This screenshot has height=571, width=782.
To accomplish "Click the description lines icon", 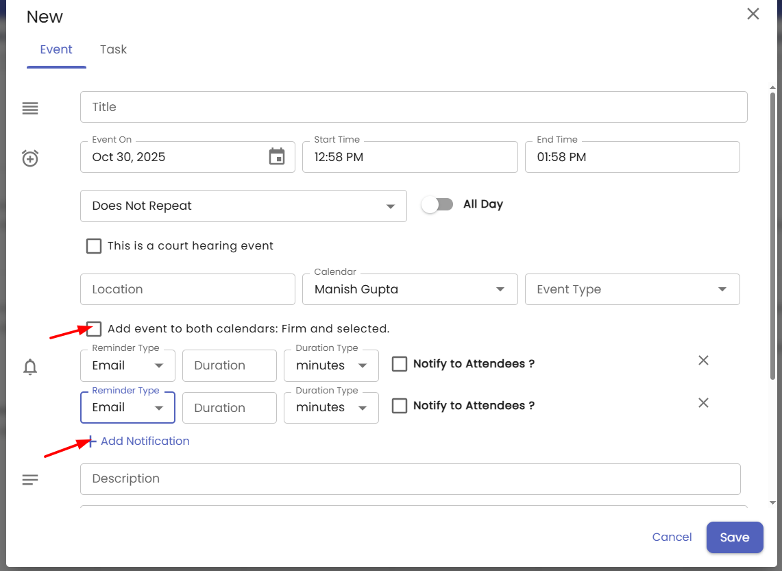I will click(x=30, y=480).
